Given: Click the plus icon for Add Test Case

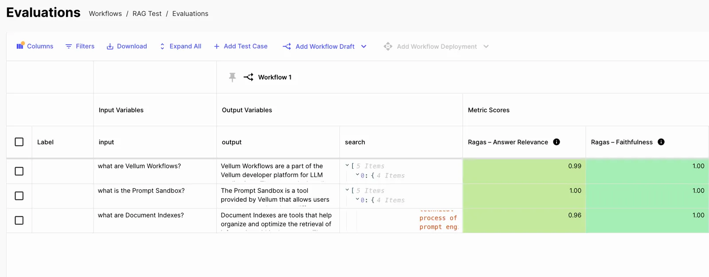Looking at the screenshot, I should tap(217, 46).
